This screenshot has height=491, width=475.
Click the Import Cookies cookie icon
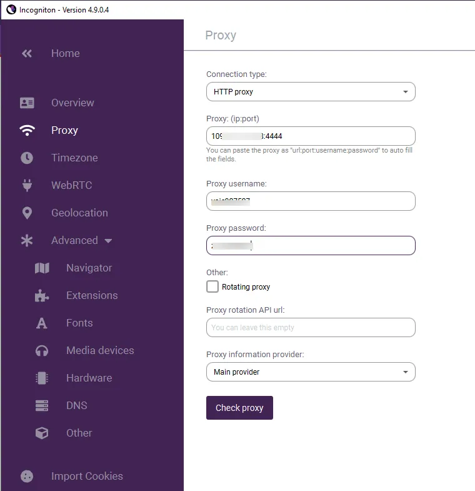click(x=27, y=476)
